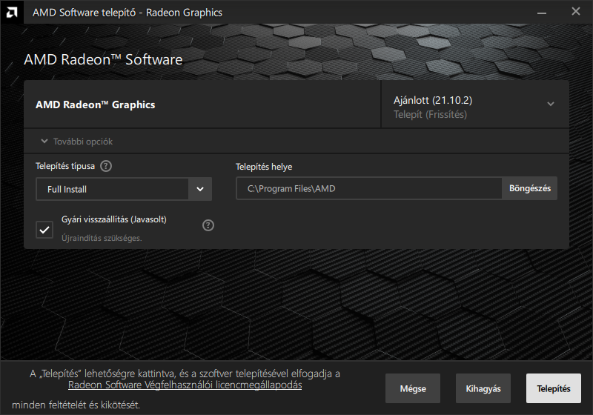Click the AMD logo icon in title bar
Viewport: 593px width, 415px height.
pos(12,12)
